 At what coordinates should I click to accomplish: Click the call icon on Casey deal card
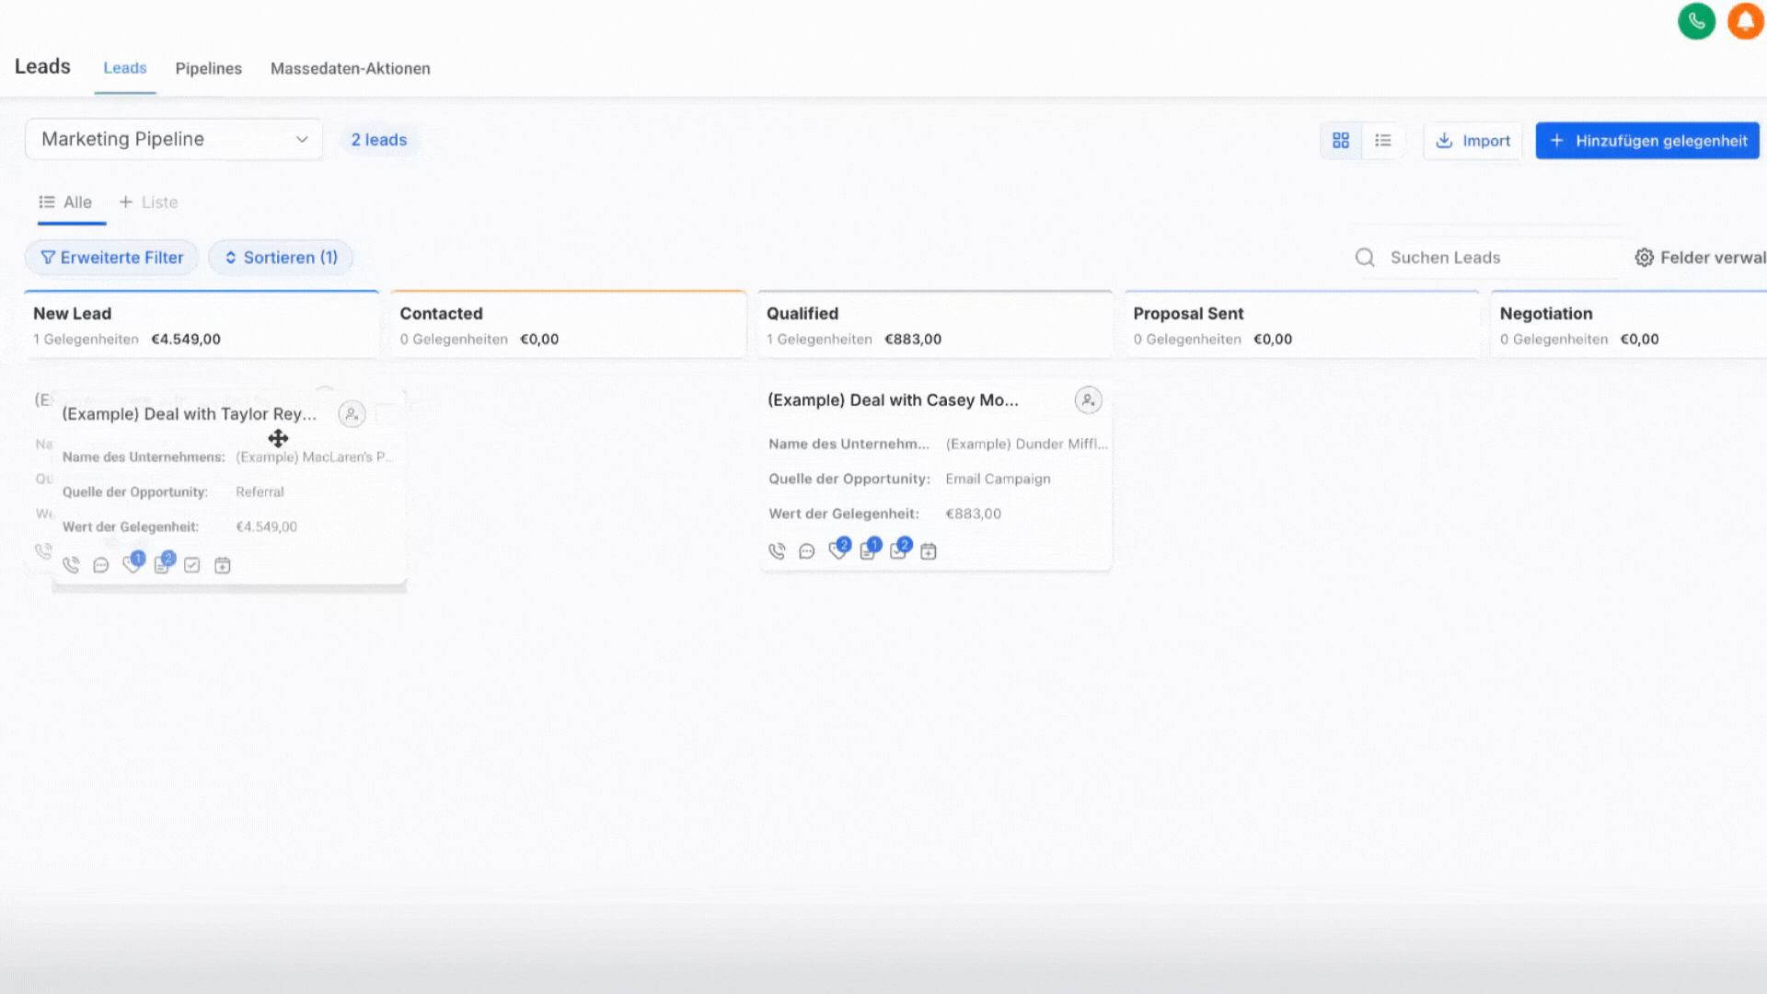click(x=777, y=551)
